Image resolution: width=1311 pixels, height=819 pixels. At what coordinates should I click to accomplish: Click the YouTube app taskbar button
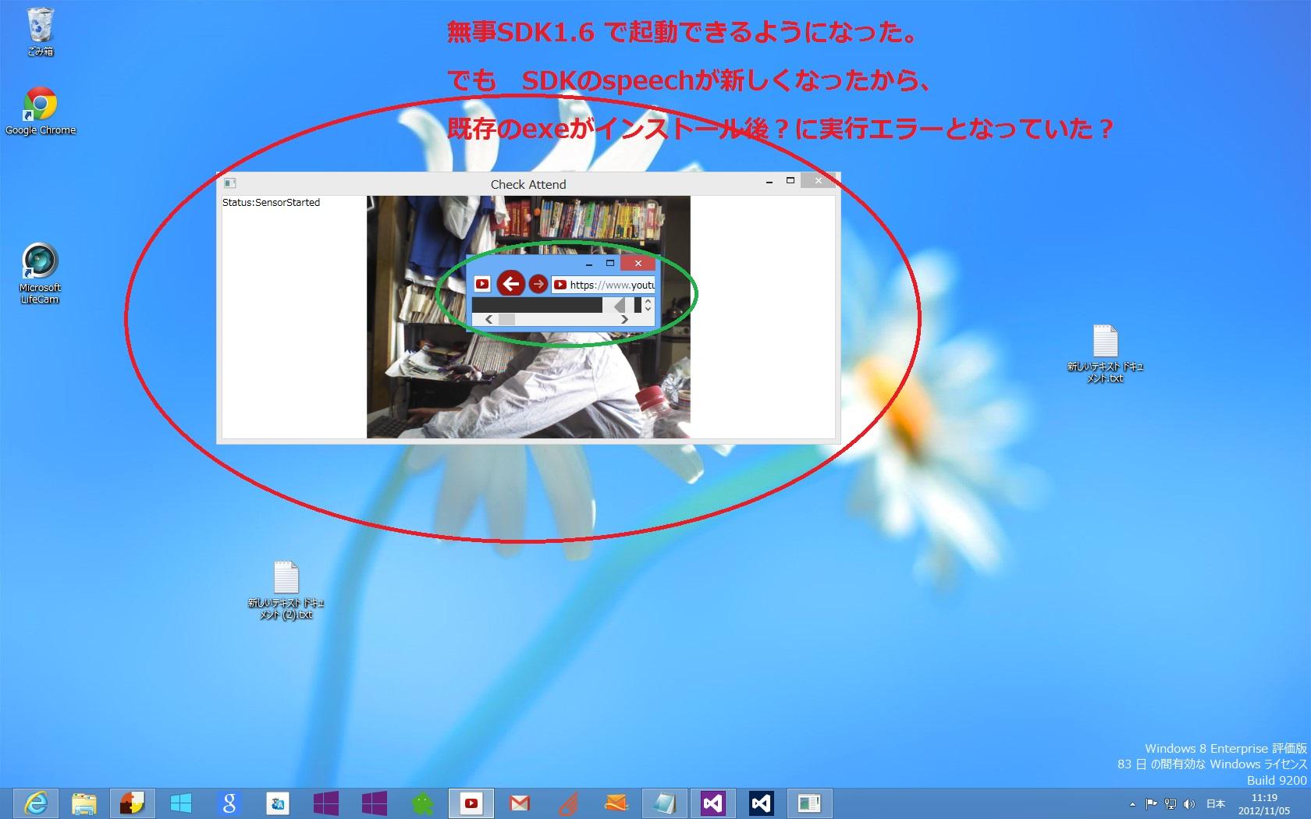[x=471, y=803]
